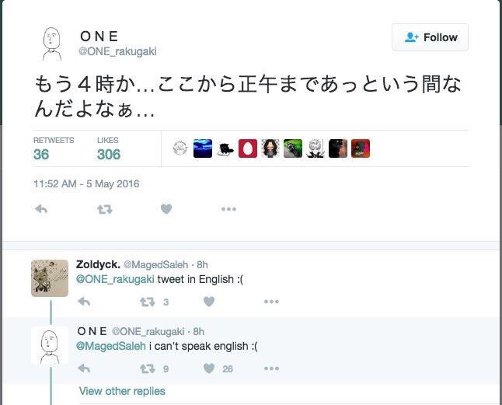Open View other replies link
502x405 pixels.
122,391
